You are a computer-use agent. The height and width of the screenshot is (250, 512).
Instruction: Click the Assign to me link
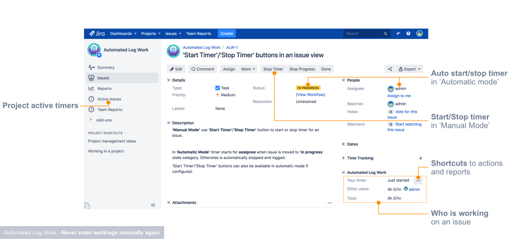(399, 96)
